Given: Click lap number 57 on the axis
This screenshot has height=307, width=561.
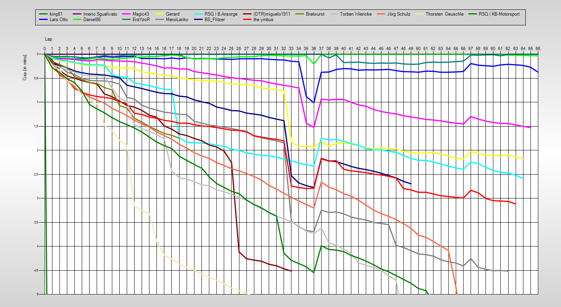Looking at the screenshot, I should pyautogui.click(x=471, y=48).
